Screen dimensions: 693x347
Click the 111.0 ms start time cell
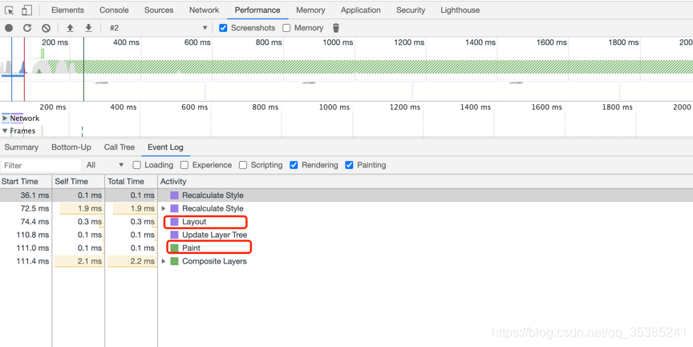(x=26, y=248)
